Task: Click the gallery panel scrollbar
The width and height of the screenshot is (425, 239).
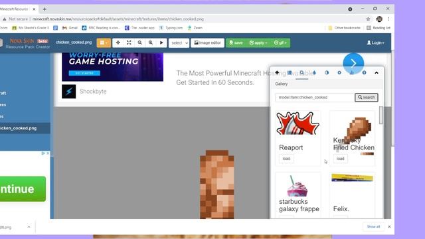Action: (x=381, y=115)
